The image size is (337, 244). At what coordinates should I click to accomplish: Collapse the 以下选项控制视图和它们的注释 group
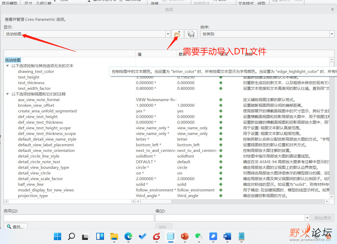pyautogui.click(x=7, y=94)
